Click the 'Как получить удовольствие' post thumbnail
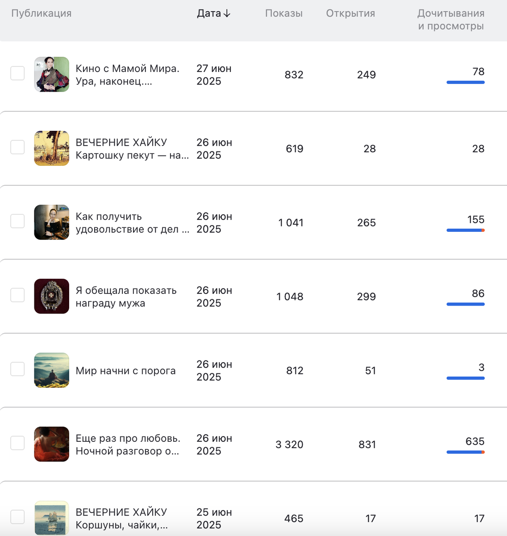 [52, 222]
